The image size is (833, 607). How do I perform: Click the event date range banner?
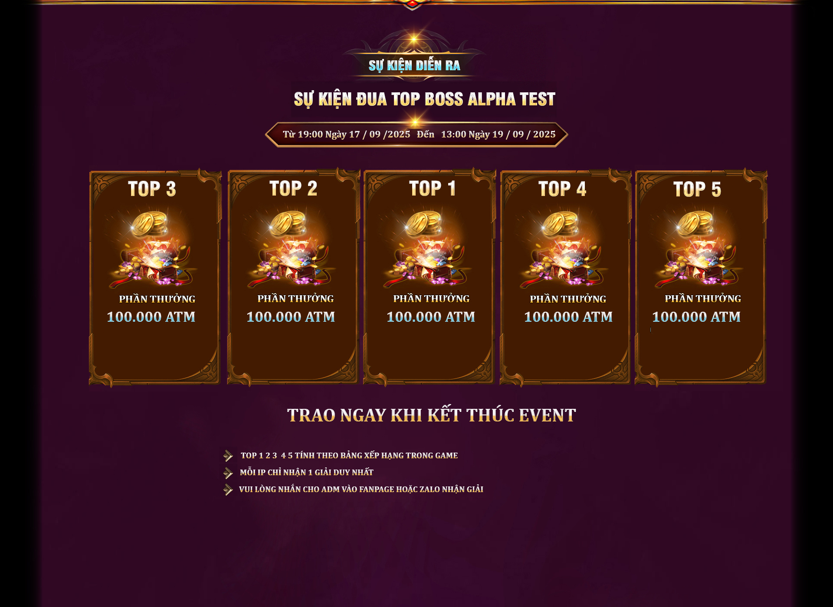pos(416,134)
